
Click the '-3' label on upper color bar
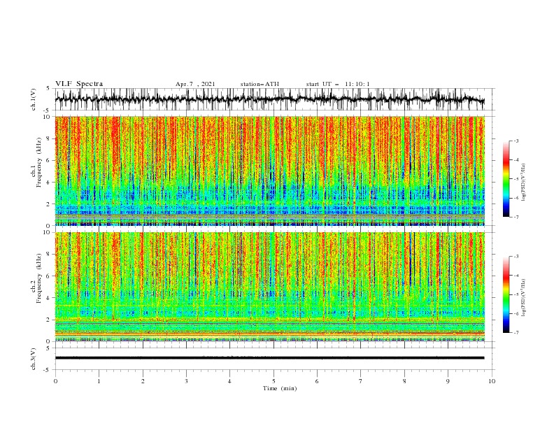point(516,141)
